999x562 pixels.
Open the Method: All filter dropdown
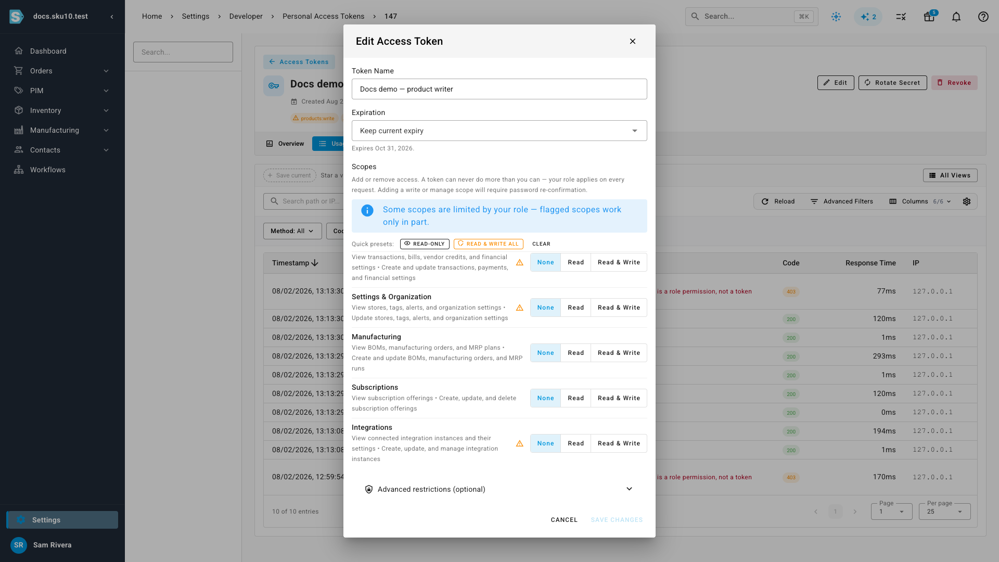pyautogui.click(x=292, y=231)
